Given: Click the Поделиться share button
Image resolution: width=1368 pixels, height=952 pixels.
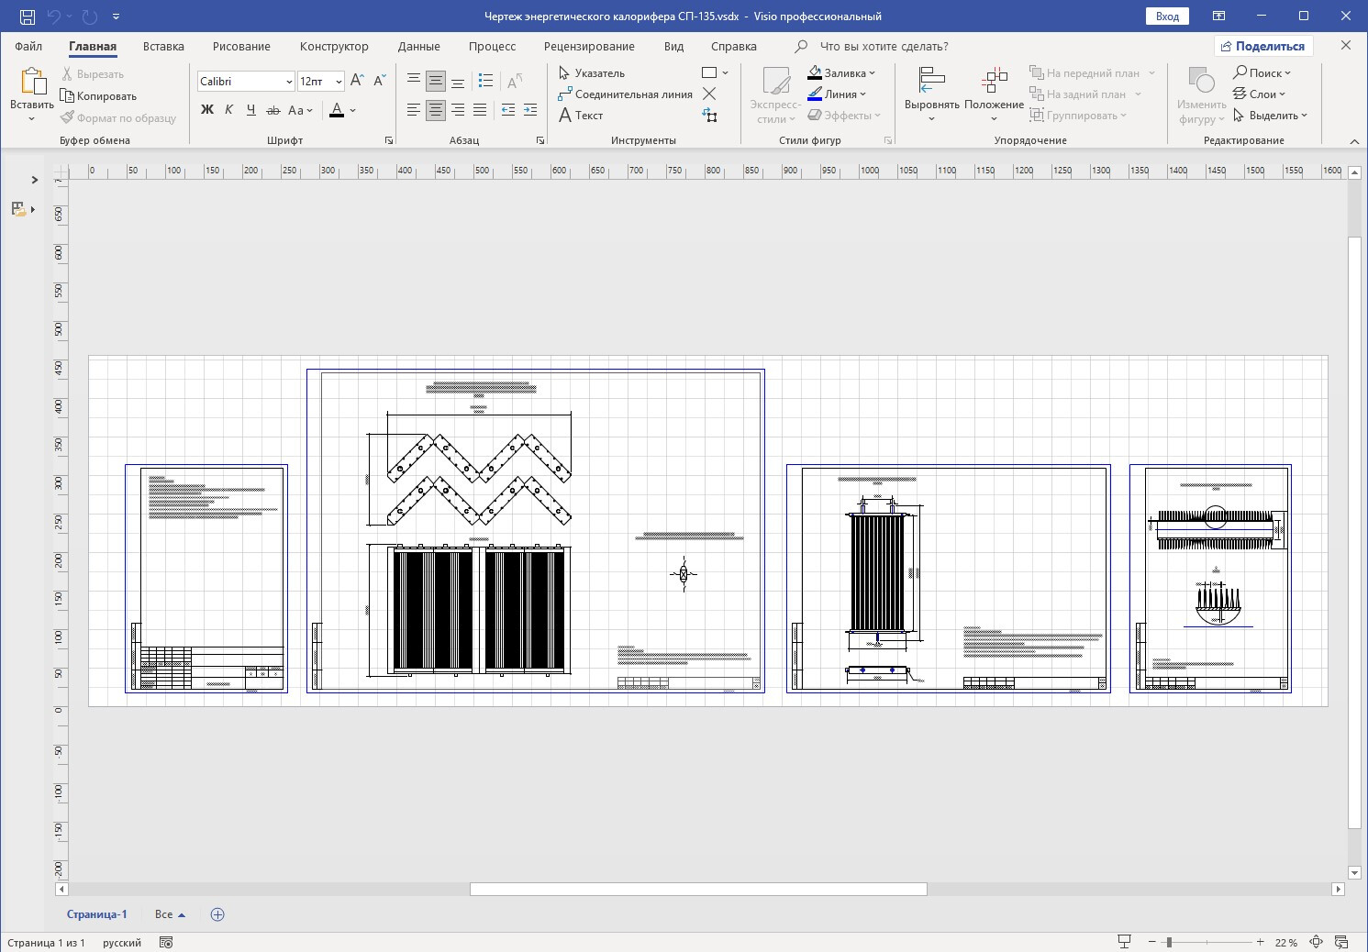Looking at the screenshot, I should (1262, 47).
